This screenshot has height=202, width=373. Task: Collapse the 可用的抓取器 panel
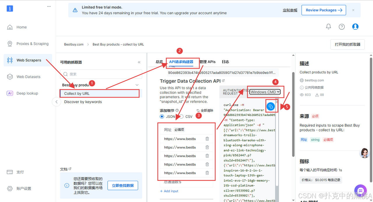pos(139,62)
